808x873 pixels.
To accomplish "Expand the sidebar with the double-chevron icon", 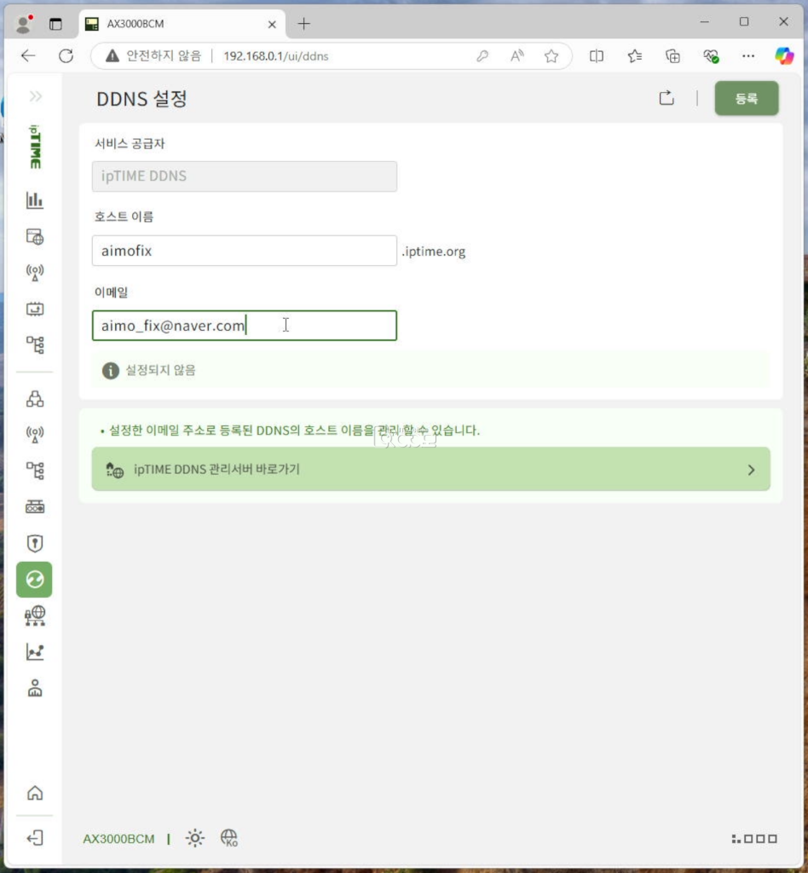I will tap(36, 96).
